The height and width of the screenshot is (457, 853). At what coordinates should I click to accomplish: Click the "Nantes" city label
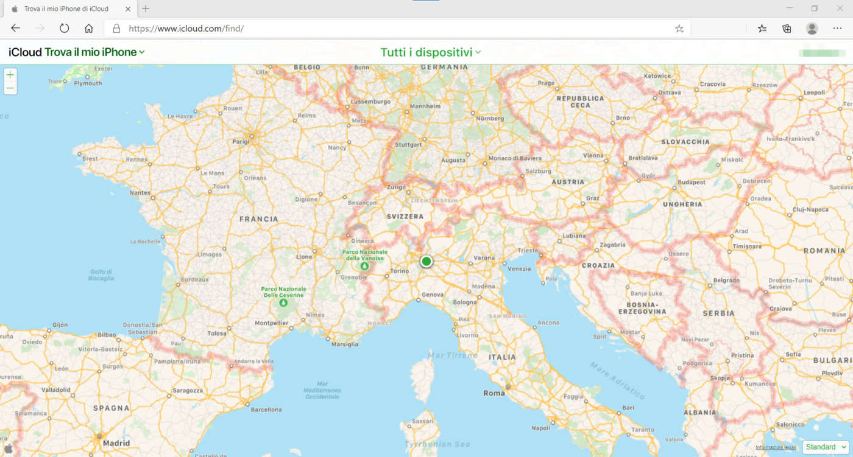click(x=140, y=192)
